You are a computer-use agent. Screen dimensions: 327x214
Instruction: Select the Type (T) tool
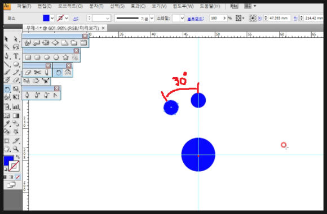[x=16, y=56]
